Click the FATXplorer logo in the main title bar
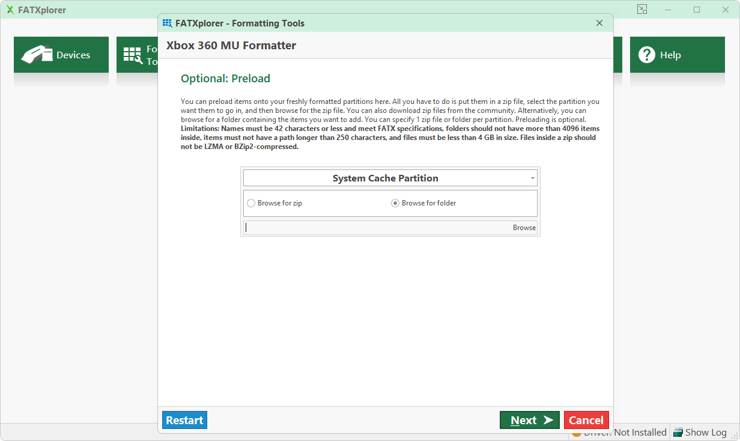Screen dimensions: 740x441 coord(10,10)
